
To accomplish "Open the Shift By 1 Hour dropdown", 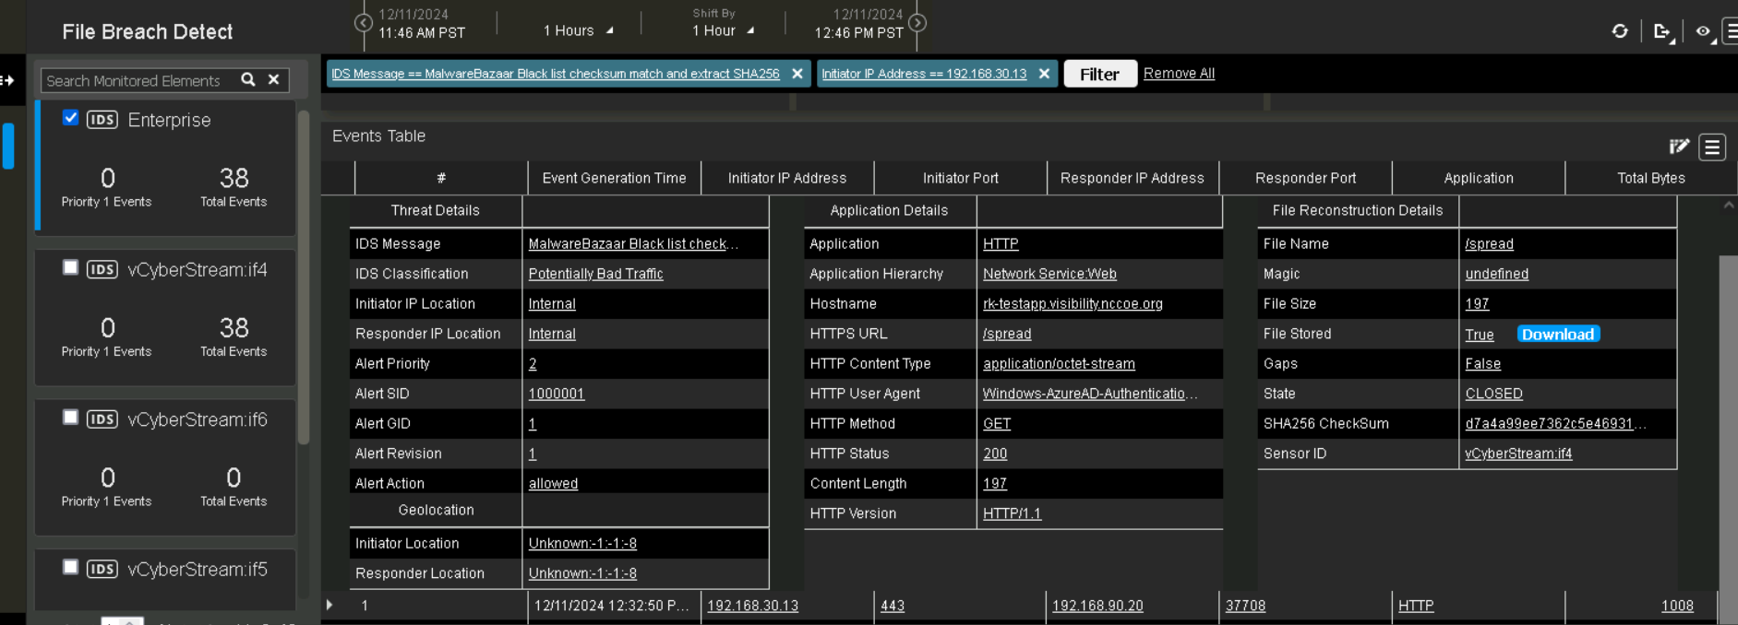I will (x=723, y=31).
